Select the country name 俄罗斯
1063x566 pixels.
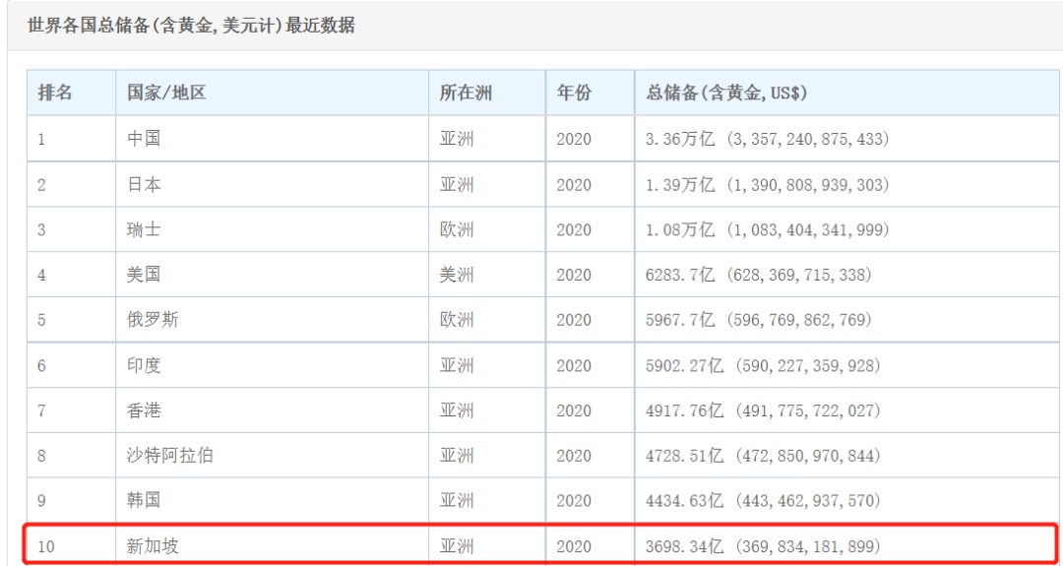point(154,319)
